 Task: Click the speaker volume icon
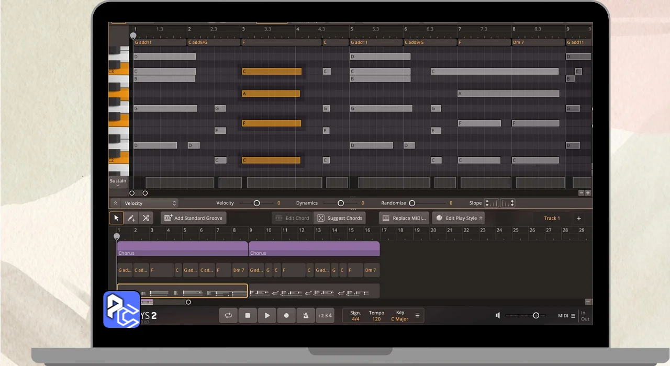pyautogui.click(x=498, y=315)
